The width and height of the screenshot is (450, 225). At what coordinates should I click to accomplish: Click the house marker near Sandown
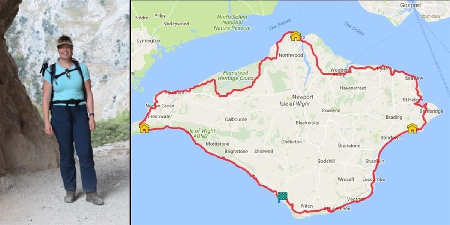[x=412, y=128]
